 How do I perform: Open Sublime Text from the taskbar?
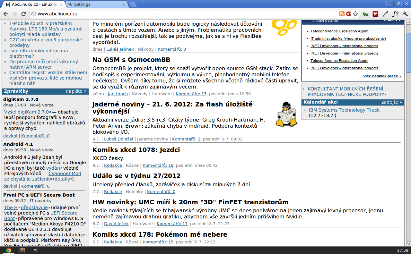[x=22, y=250]
